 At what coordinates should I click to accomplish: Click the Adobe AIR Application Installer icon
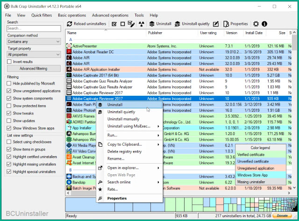69,70
